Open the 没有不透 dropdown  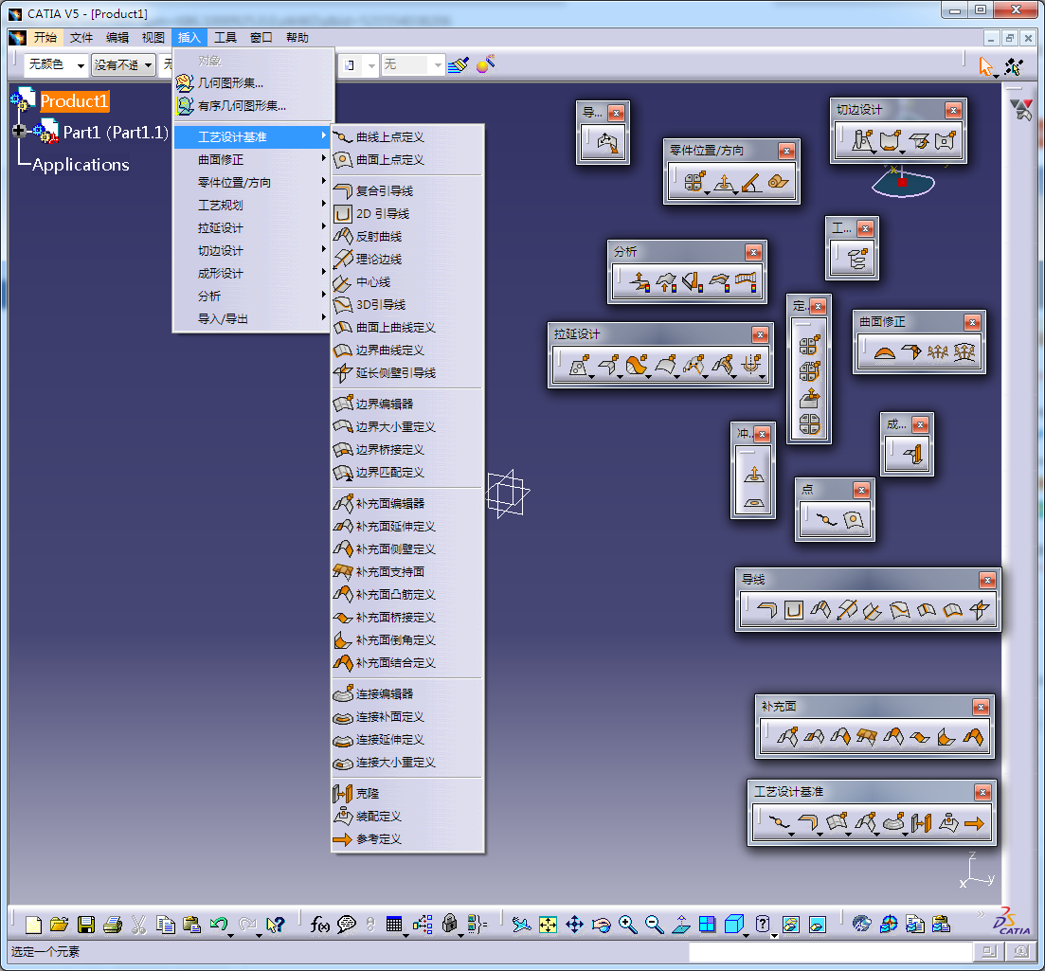point(123,65)
